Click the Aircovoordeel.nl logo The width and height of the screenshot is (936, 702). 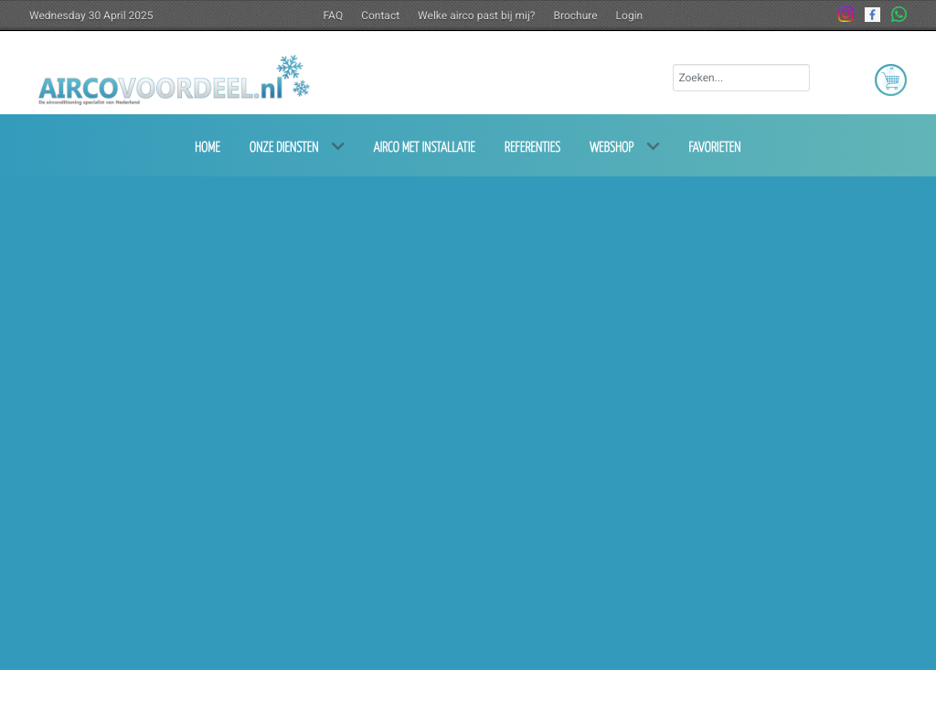[174, 80]
